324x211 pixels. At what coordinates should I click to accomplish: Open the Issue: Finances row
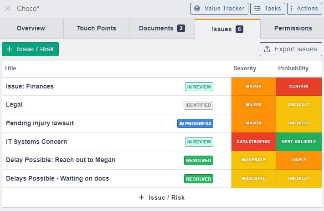(30, 86)
